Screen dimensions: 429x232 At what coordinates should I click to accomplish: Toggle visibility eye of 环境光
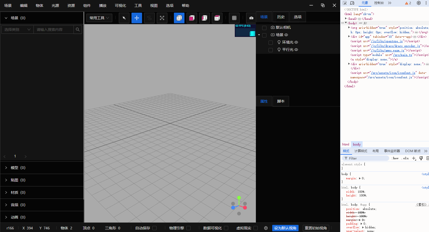pos(296,42)
